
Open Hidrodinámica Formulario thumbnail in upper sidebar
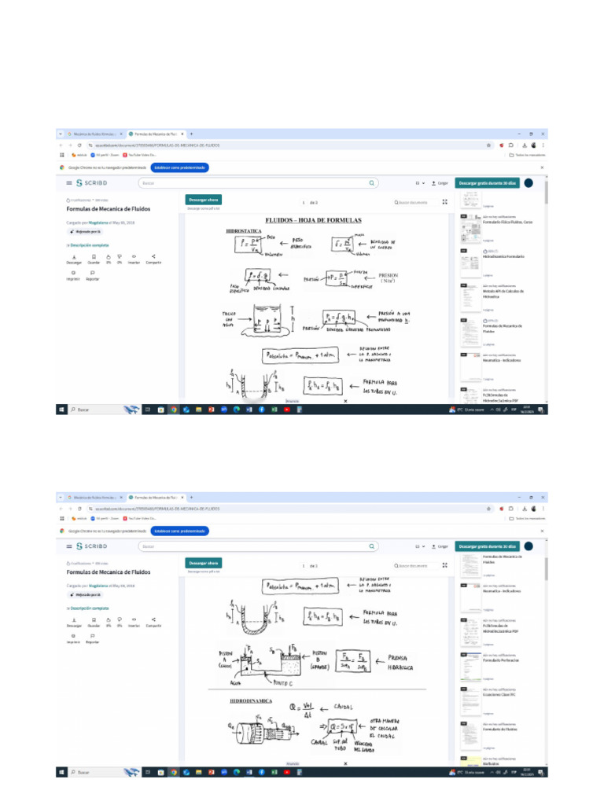[470, 262]
